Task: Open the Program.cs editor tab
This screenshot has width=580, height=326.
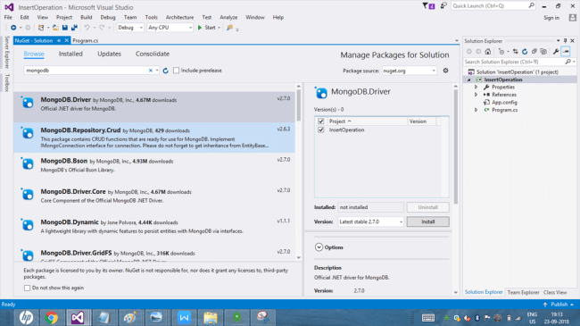Action: (x=86, y=41)
